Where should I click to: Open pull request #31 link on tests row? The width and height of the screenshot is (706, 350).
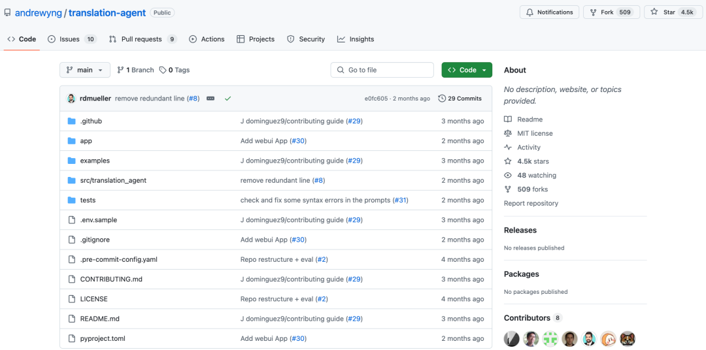(x=400, y=200)
